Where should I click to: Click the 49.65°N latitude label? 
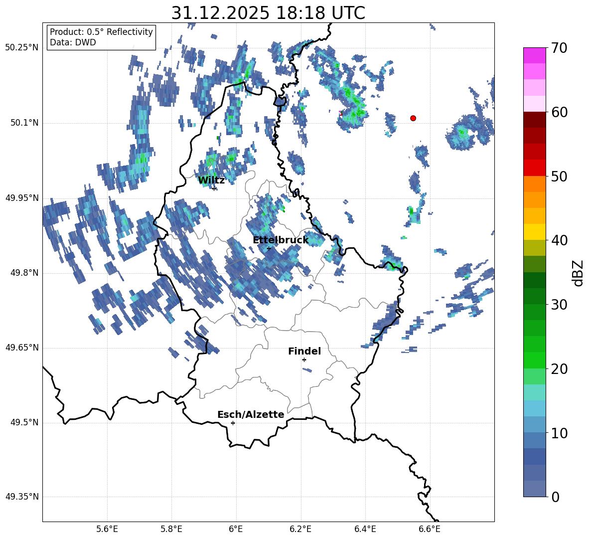[22, 348]
